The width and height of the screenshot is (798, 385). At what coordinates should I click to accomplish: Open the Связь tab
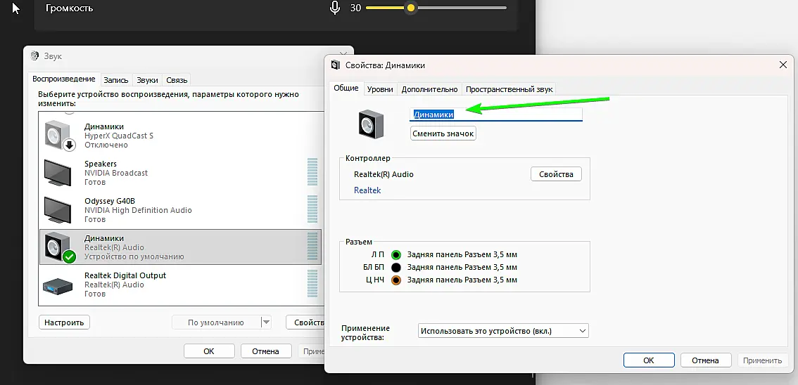(x=177, y=80)
